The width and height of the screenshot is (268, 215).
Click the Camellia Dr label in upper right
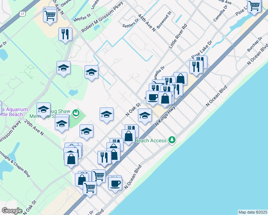220,13
